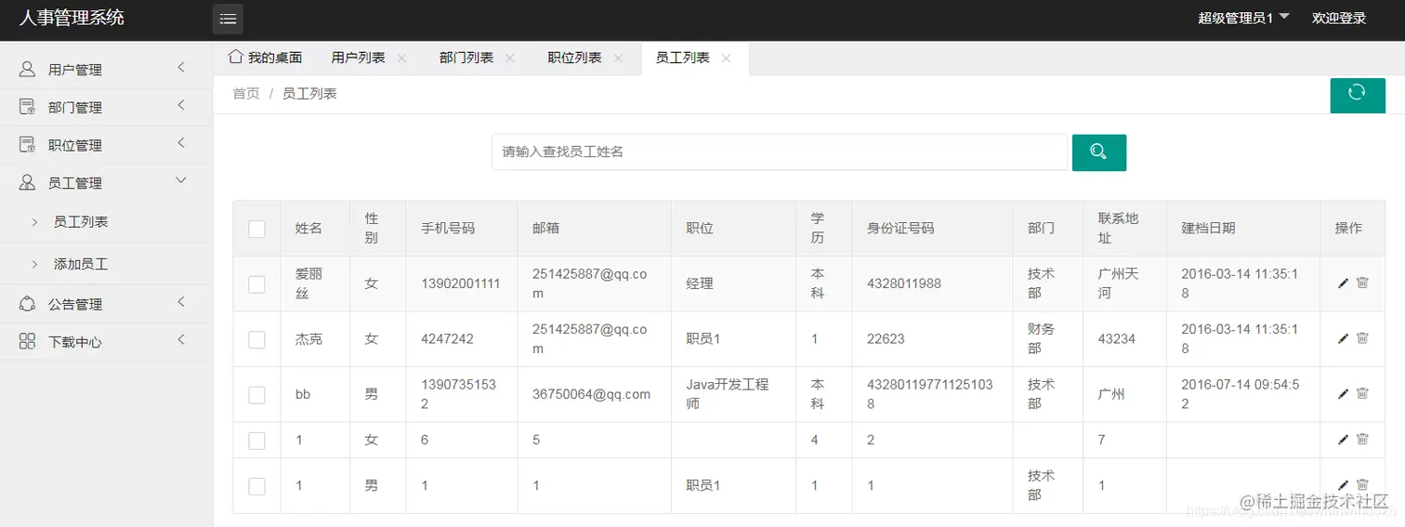Focus the employee name search field

point(779,152)
